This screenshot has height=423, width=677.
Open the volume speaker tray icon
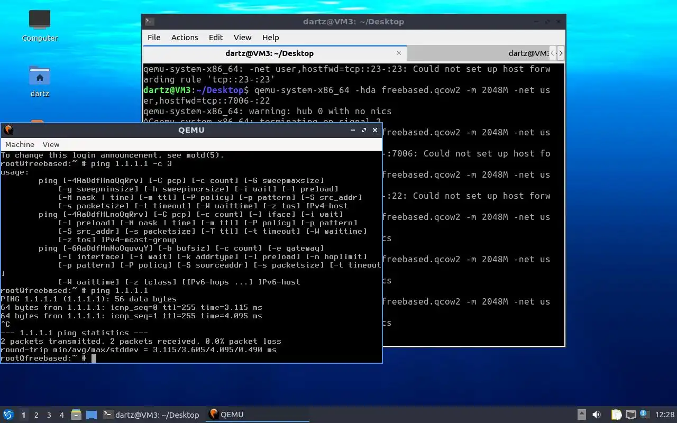point(597,415)
